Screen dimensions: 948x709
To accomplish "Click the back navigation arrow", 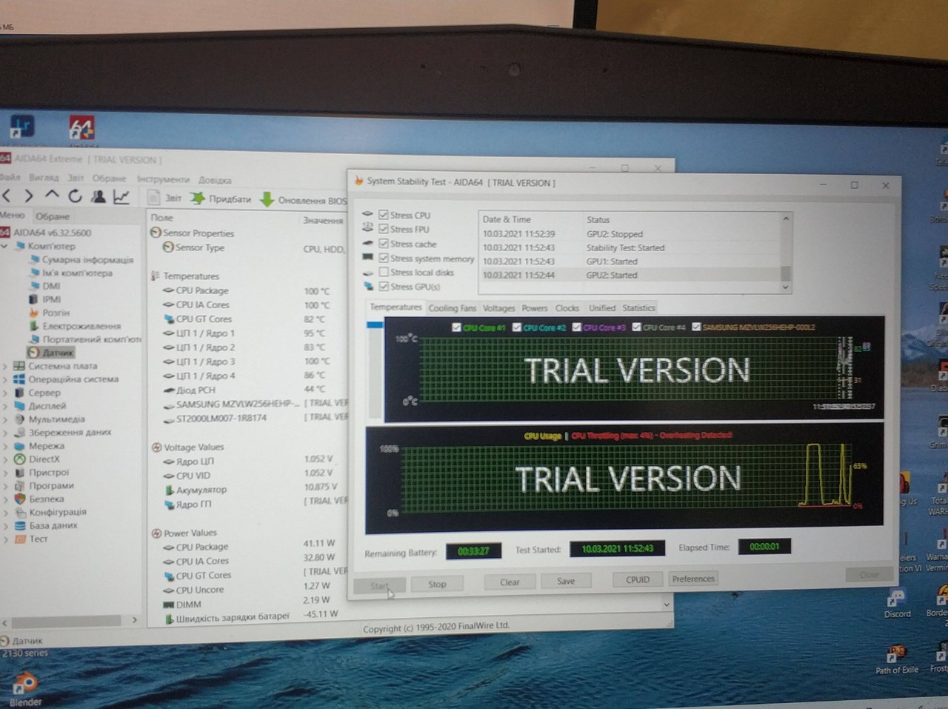I will pyautogui.click(x=7, y=196).
